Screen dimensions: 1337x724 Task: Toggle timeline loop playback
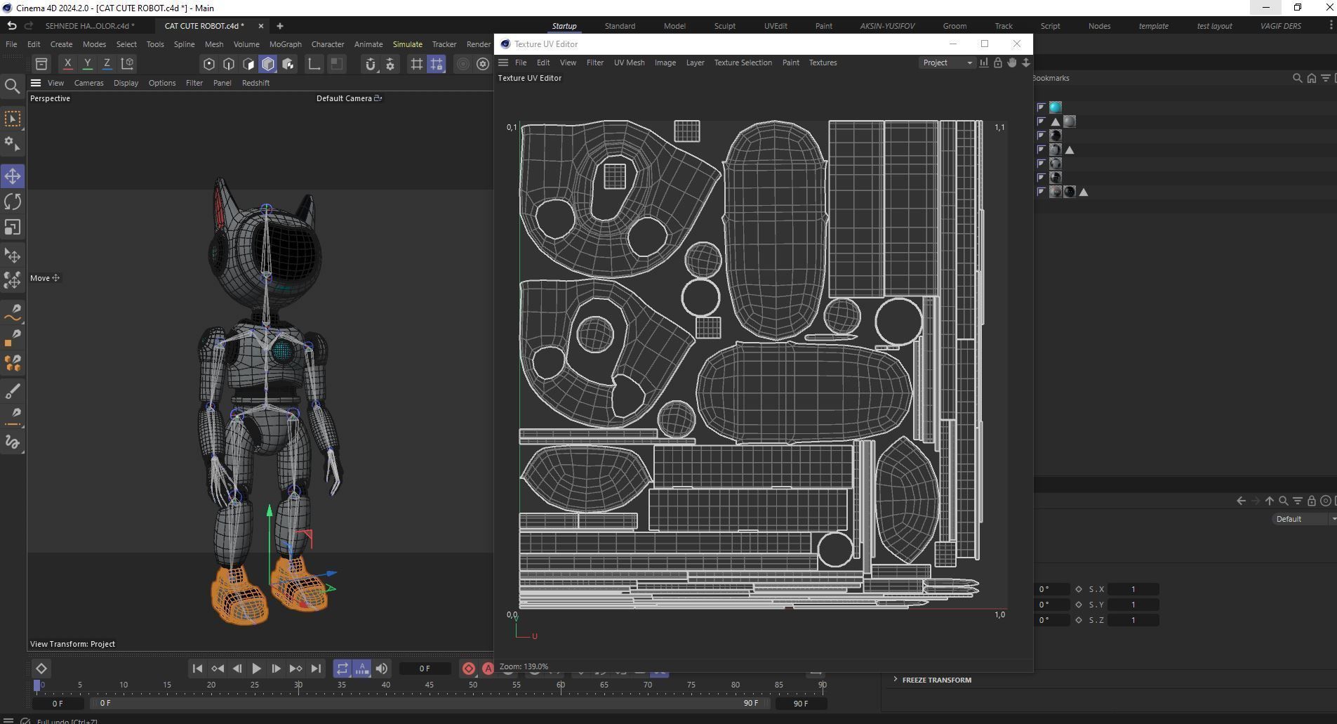[342, 669]
